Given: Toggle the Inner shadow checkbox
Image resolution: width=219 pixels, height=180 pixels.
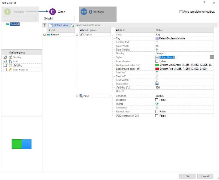Looking at the screenshot, I should [157, 61].
